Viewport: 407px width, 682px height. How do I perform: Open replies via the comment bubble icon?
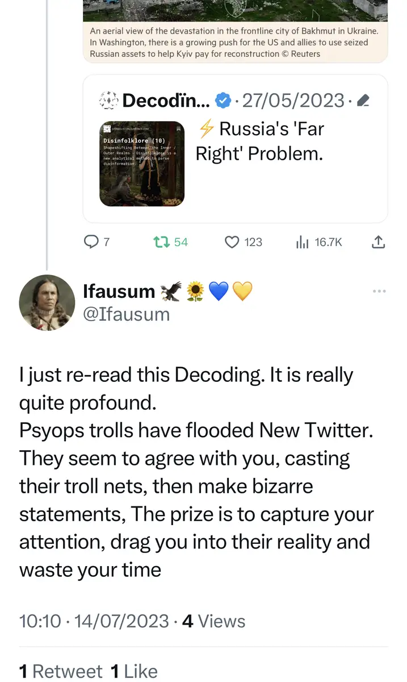[91, 242]
